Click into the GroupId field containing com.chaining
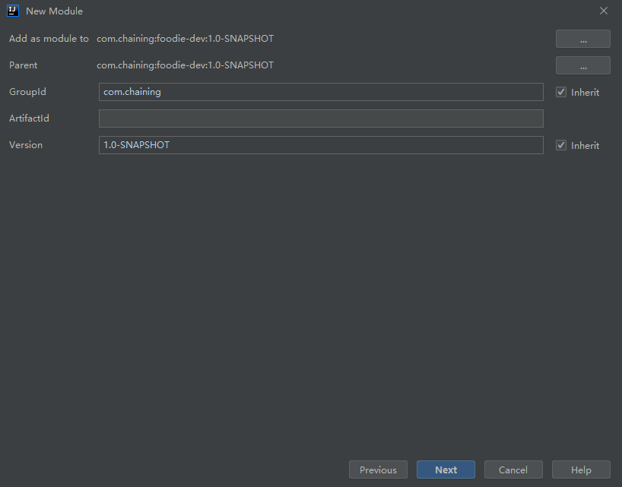This screenshot has width=622, height=487. [321, 92]
